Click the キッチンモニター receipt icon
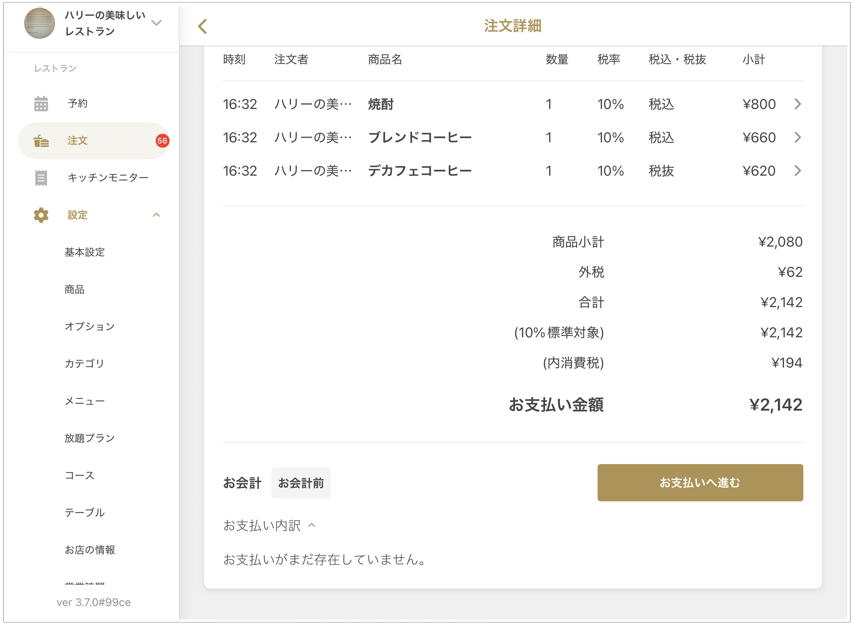The image size is (853, 625). pyautogui.click(x=41, y=178)
